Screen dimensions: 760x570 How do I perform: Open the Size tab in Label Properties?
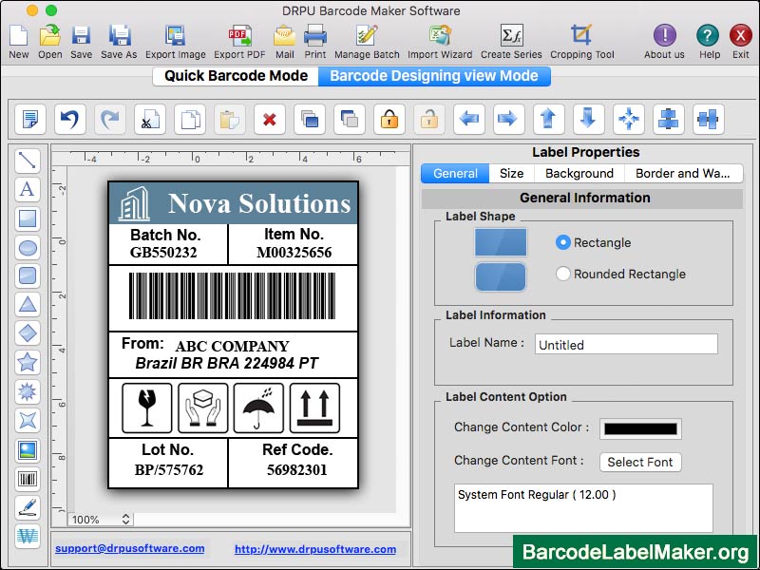pos(511,173)
